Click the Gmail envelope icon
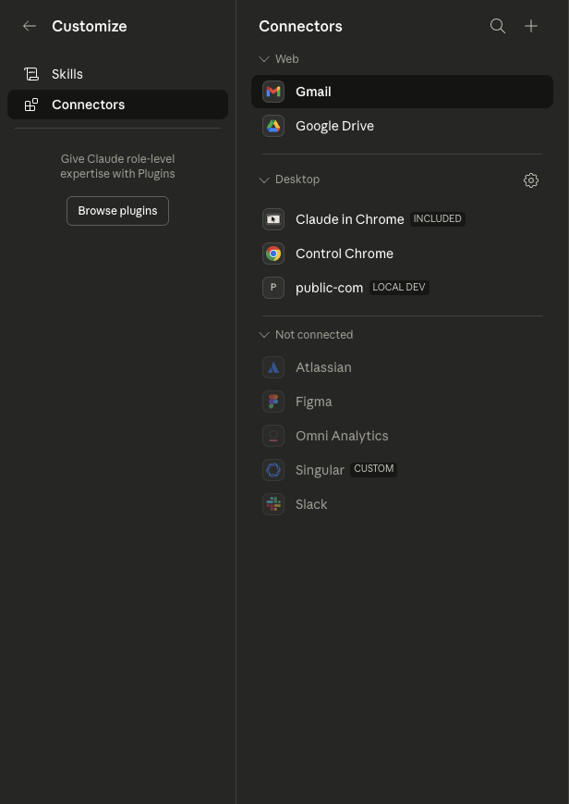The image size is (569, 804). click(273, 92)
